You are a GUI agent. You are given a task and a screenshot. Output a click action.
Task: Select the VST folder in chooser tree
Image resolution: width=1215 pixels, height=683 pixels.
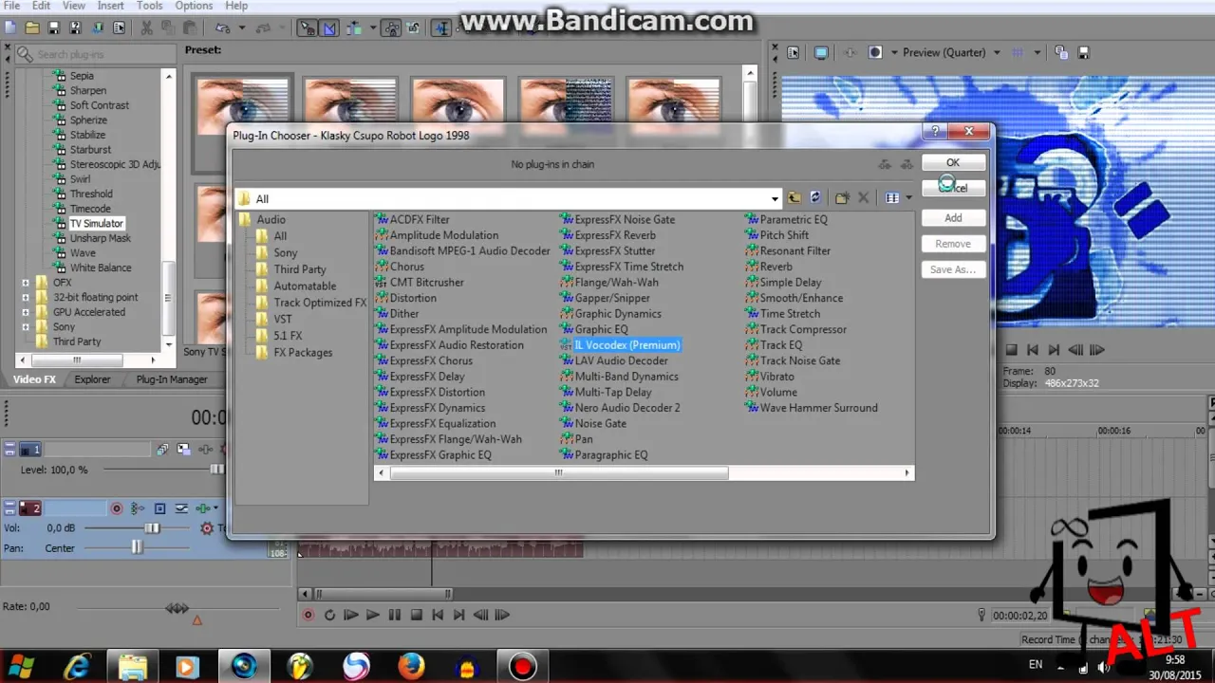pyautogui.click(x=283, y=319)
